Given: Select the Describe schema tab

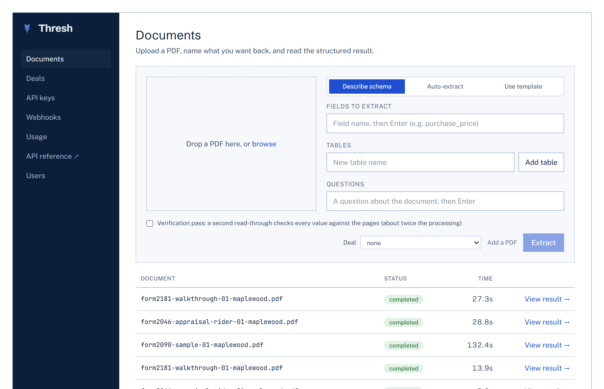Looking at the screenshot, I should click(x=367, y=87).
